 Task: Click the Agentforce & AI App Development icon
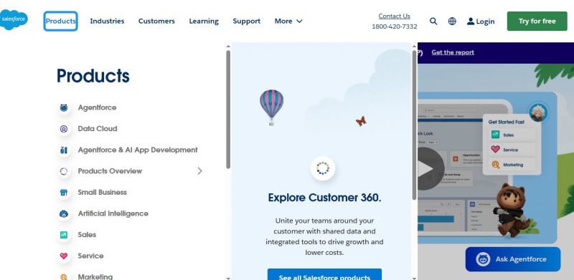(x=64, y=150)
